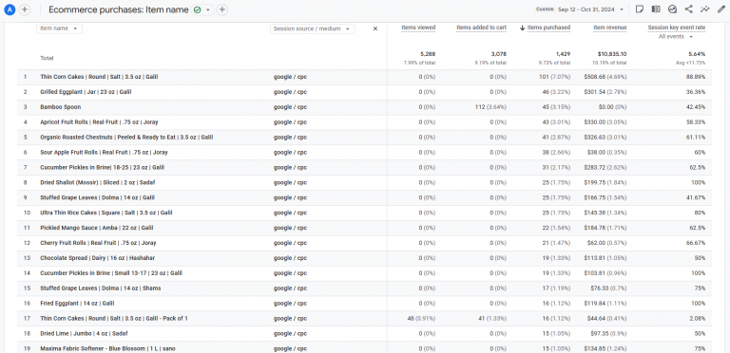This screenshot has height=353, width=730.
Task: Open the green check report status dropdown
Action: tap(202, 9)
